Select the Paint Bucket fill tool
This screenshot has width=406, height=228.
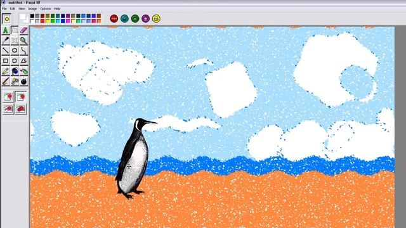coord(15,72)
